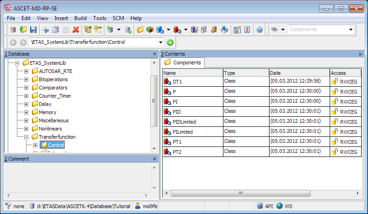Expand the Miscellaneous folder

(x=26, y=121)
